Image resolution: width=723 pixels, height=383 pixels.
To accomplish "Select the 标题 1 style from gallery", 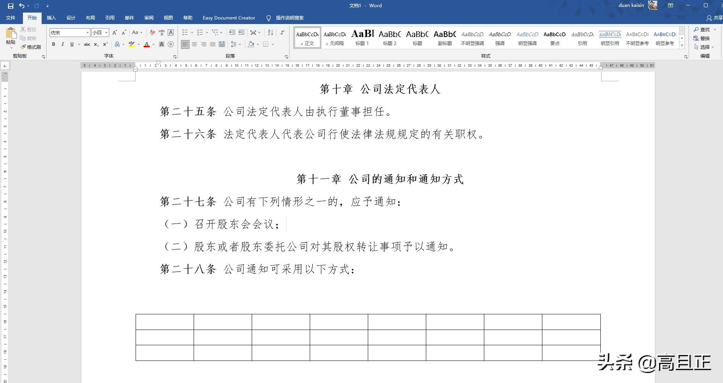I will pyautogui.click(x=362, y=38).
